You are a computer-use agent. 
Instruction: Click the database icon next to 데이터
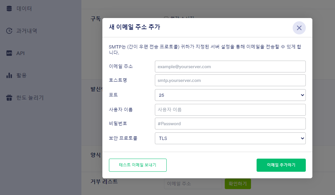pyautogui.click(x=9, y=9)
